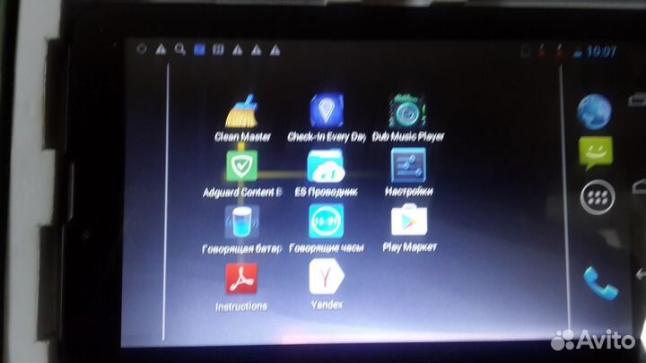Open Dub Music Player
The height and width of the screenshot is (363, 646).
[407, 112]
